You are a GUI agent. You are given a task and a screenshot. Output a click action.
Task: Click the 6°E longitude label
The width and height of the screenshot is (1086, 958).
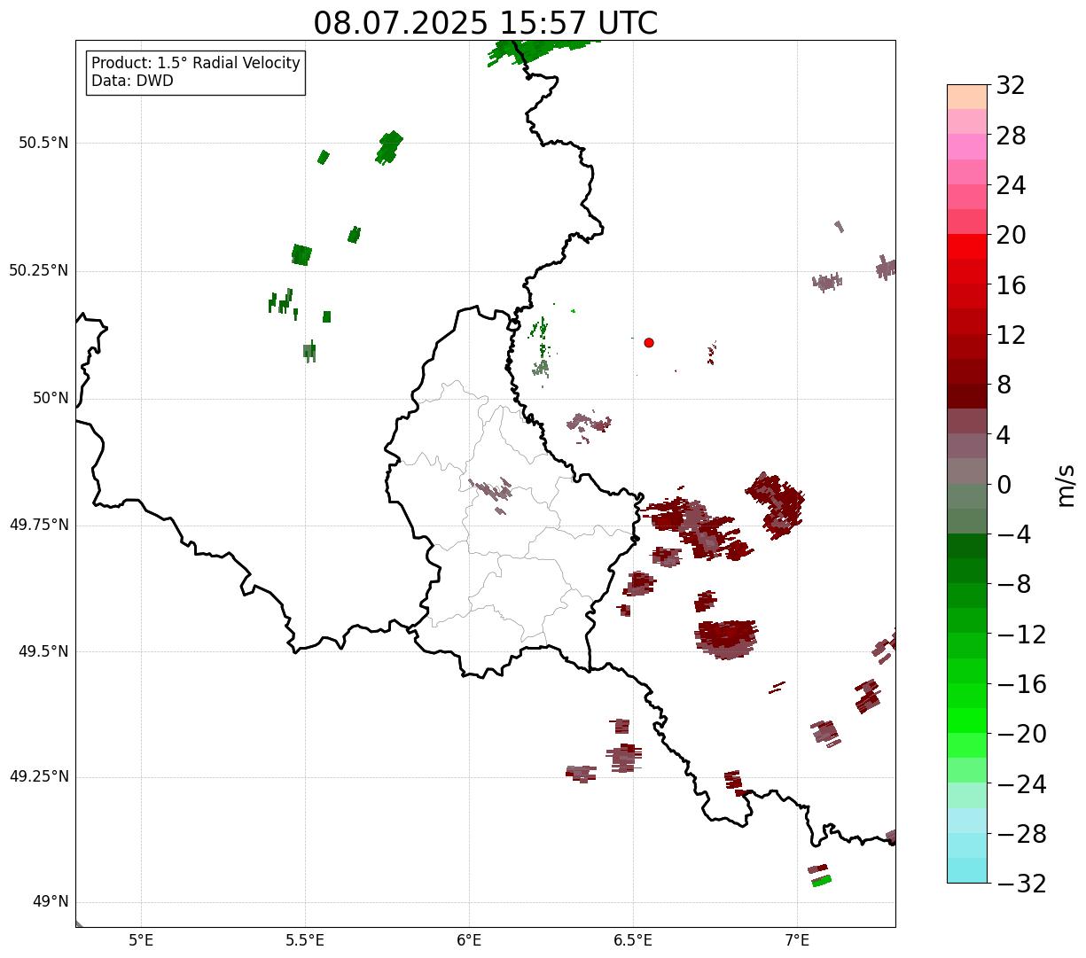[x=470, y=939]
